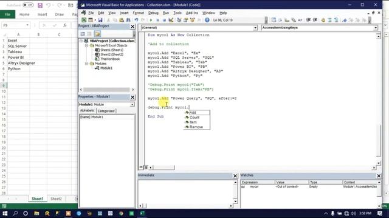Click the Reset (stop) icon
This screenshot has height=218, width=389.
tap(164, 20)
